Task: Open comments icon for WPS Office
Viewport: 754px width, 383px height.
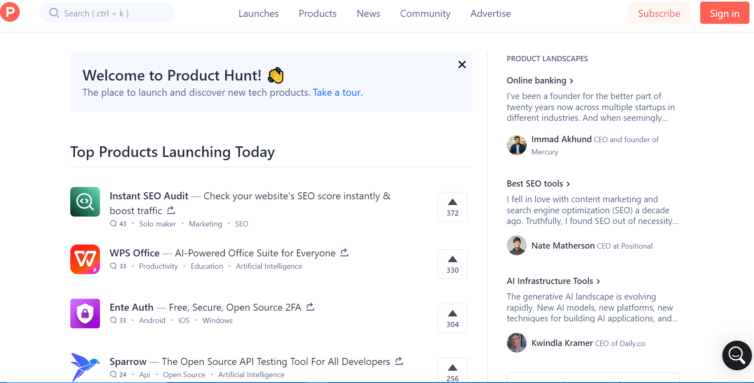Action: [113, 266]
